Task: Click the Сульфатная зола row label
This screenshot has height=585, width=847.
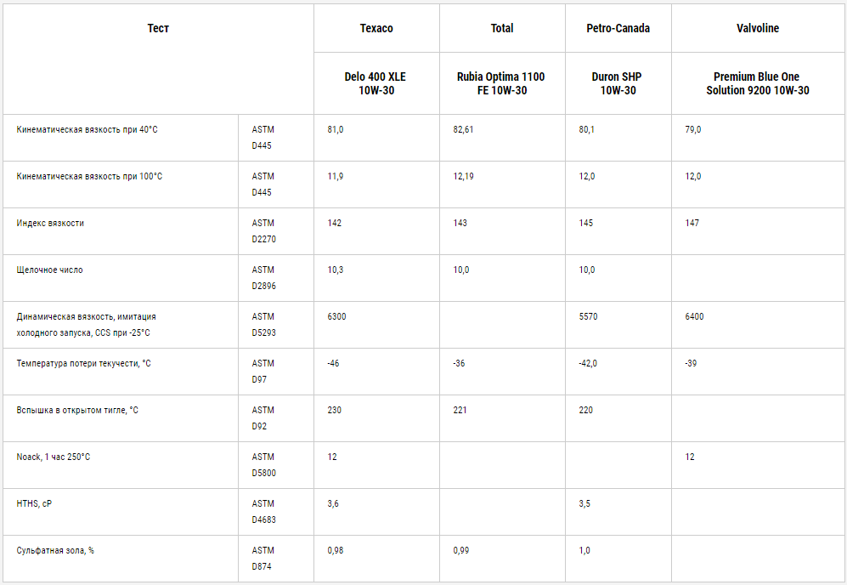Action: click(55, 550)
